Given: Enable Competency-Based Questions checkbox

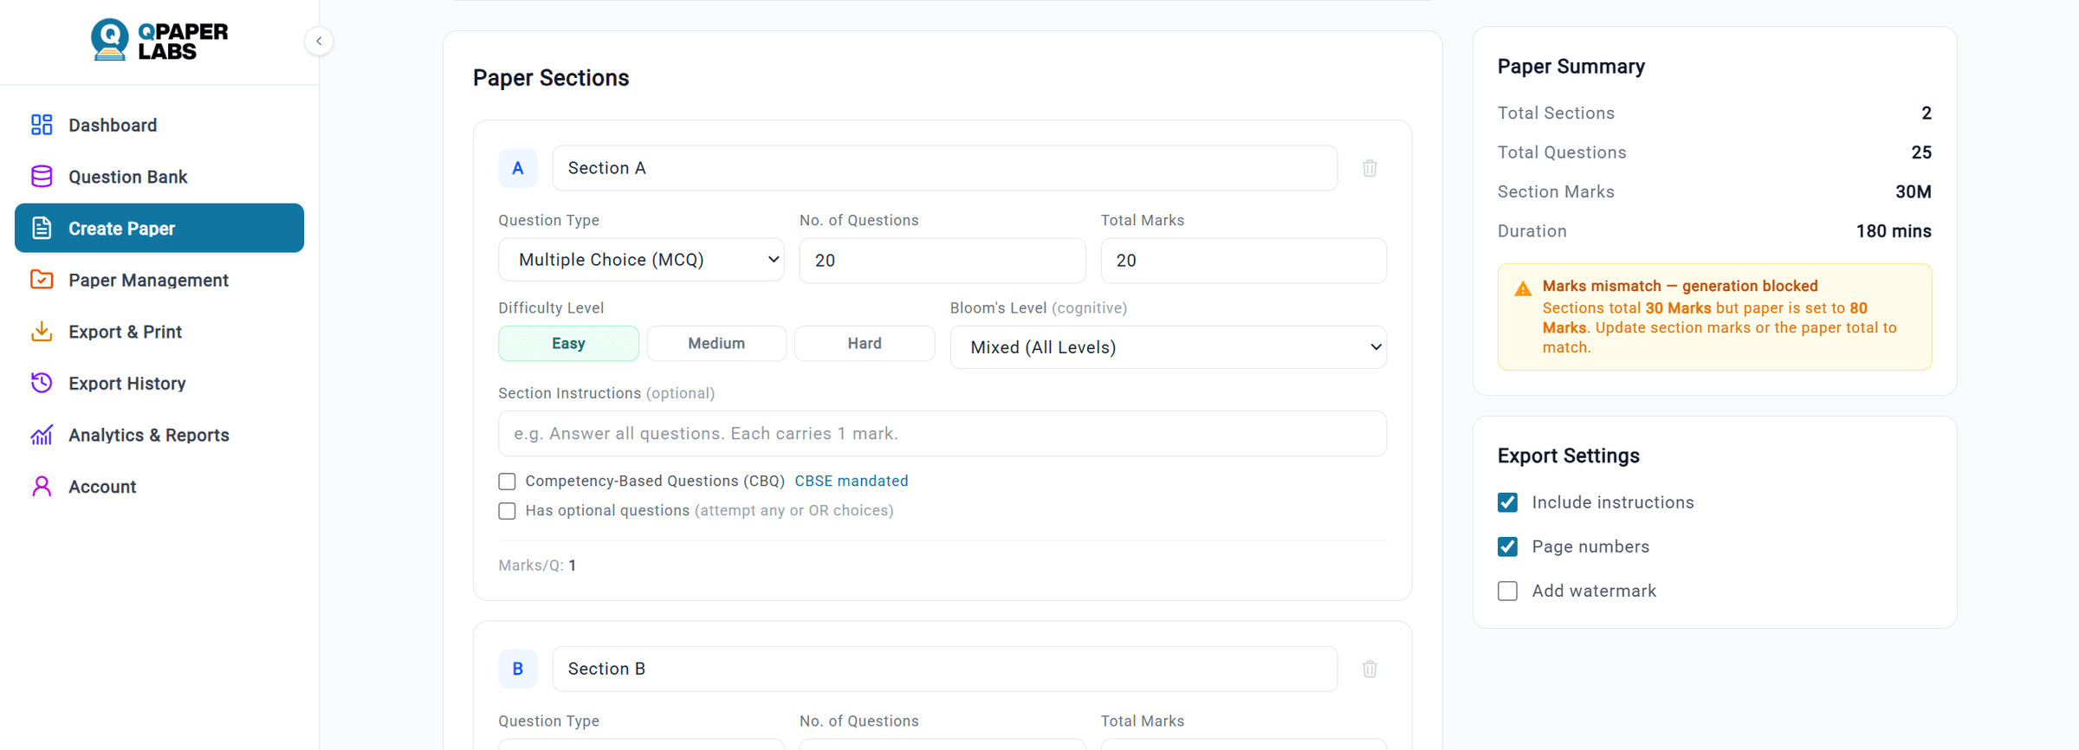Looking at the screenshot, I should 507,482.
